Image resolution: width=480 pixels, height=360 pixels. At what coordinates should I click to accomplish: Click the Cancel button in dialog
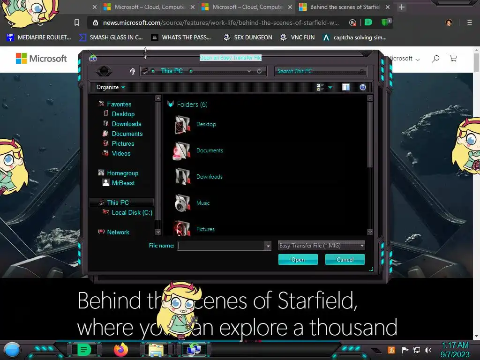345,260
